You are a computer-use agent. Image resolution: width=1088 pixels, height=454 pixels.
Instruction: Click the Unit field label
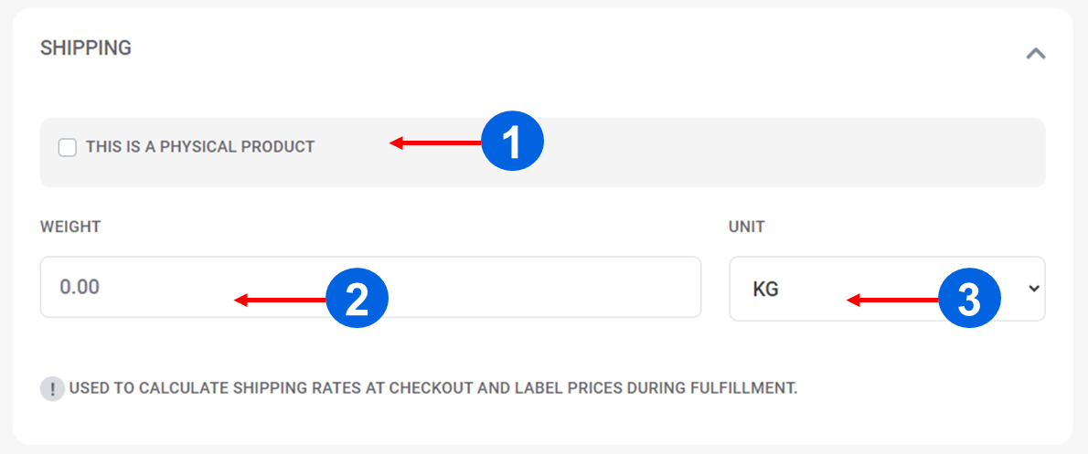pos(746,227)
